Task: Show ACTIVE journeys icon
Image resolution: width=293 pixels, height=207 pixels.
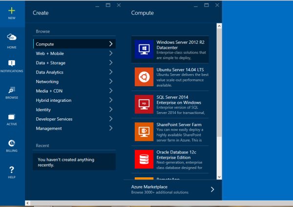Action: [x=11, y=117]
